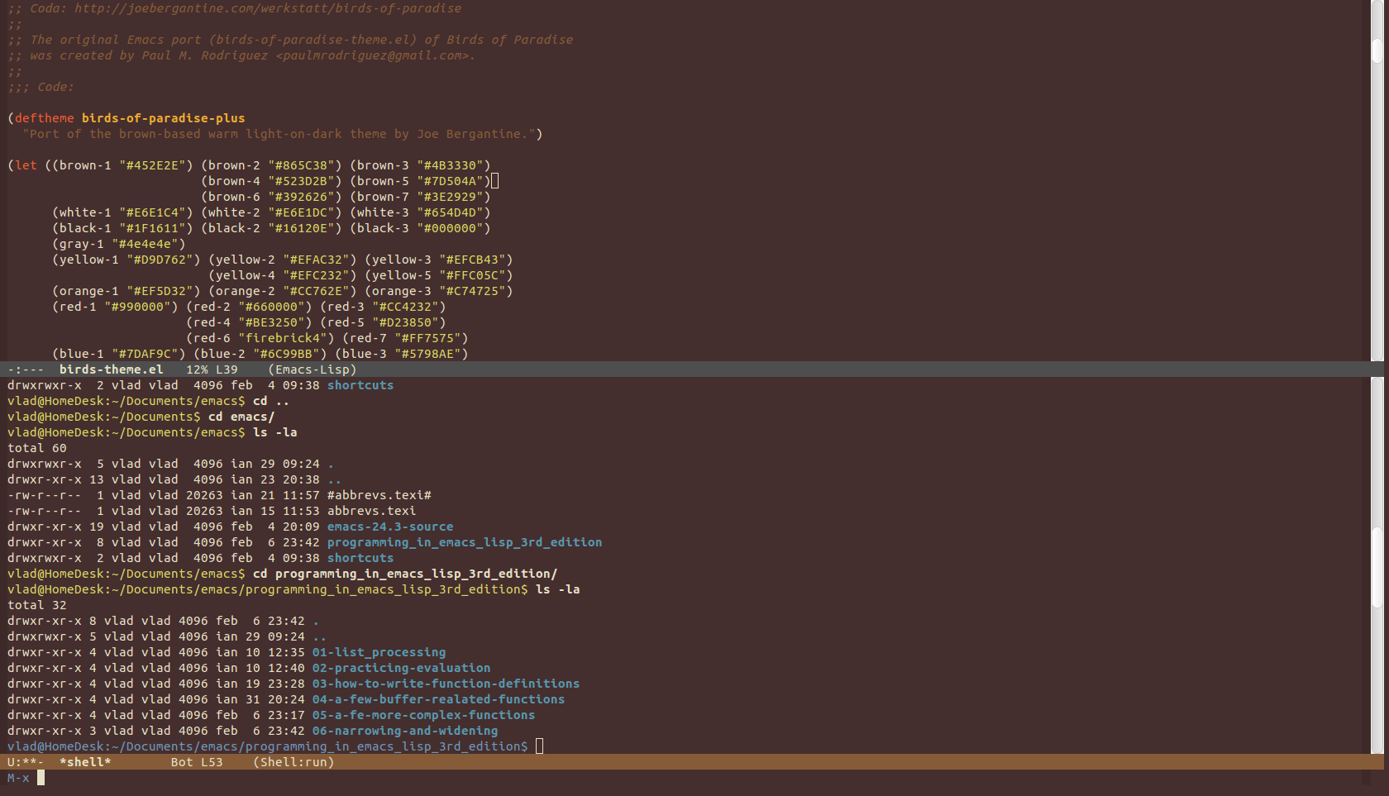This screenshot has height=796, width=1389.
Task: Click the "cd emacs/" shell command
Action: 241,417
